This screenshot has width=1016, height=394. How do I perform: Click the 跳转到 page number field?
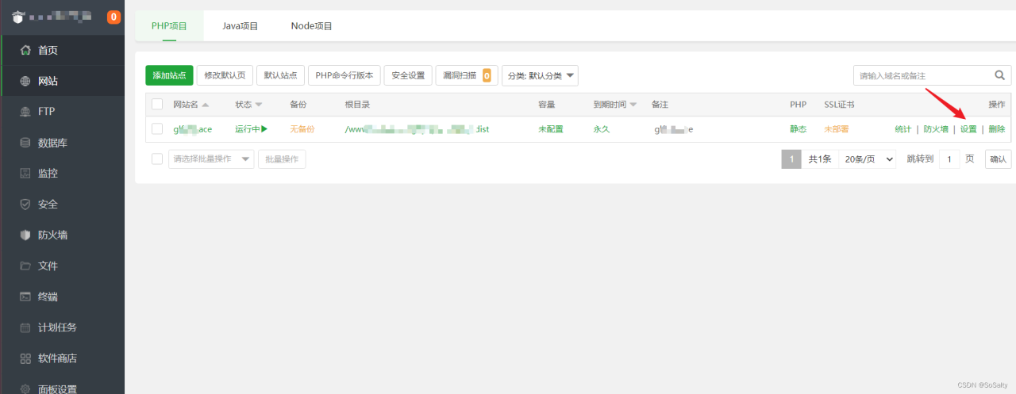point(949,159)
